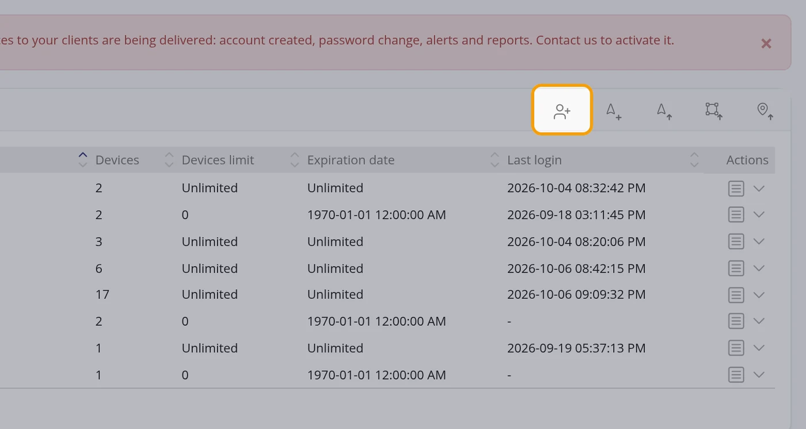Screen dimensions: 806x429
Task: Select last login 2026-10-06 08:42:15 PM cell
Action: pyautogui.click(x=576, y=268)
